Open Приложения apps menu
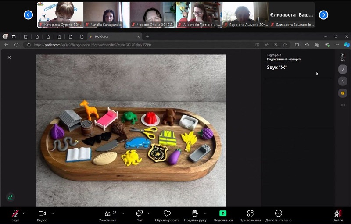 pos(250,216)
